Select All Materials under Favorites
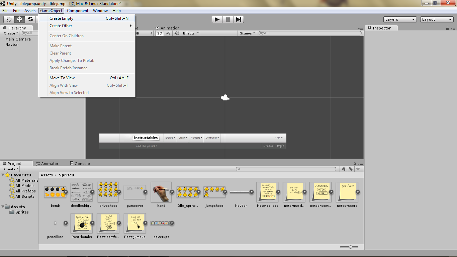Viewport: 457px width, 257px height. click(x=24, y=180)
